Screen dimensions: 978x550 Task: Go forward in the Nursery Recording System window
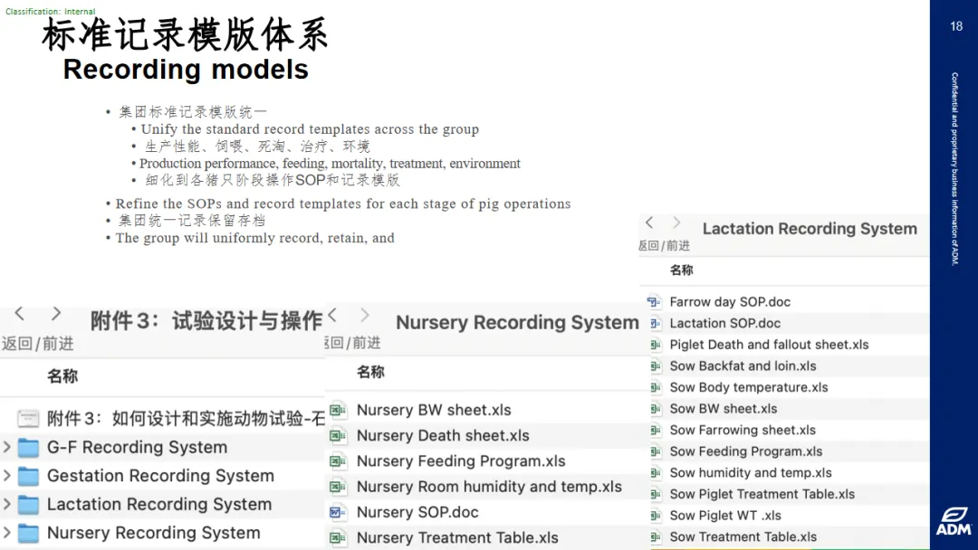point(365,315)
